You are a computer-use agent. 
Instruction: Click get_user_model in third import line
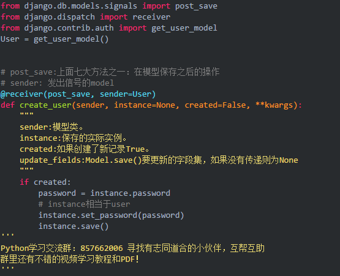pyautogui.click(x=184, y=28)
